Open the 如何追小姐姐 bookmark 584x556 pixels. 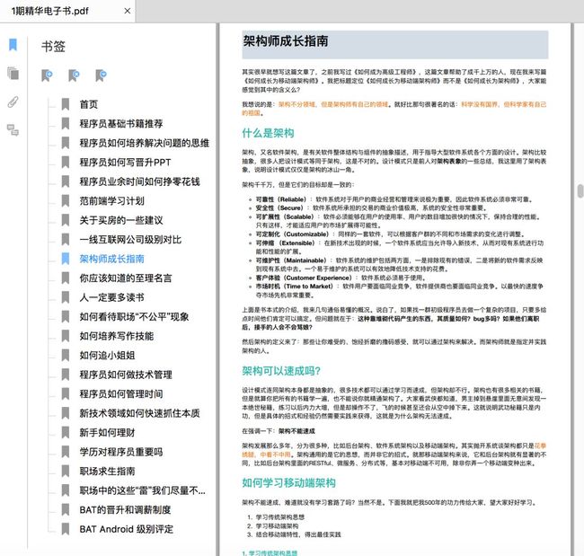click(107, 356)
